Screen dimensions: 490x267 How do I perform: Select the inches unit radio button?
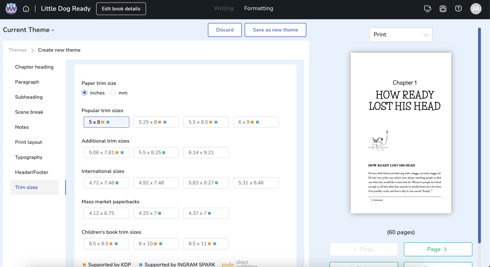point(84,92)
